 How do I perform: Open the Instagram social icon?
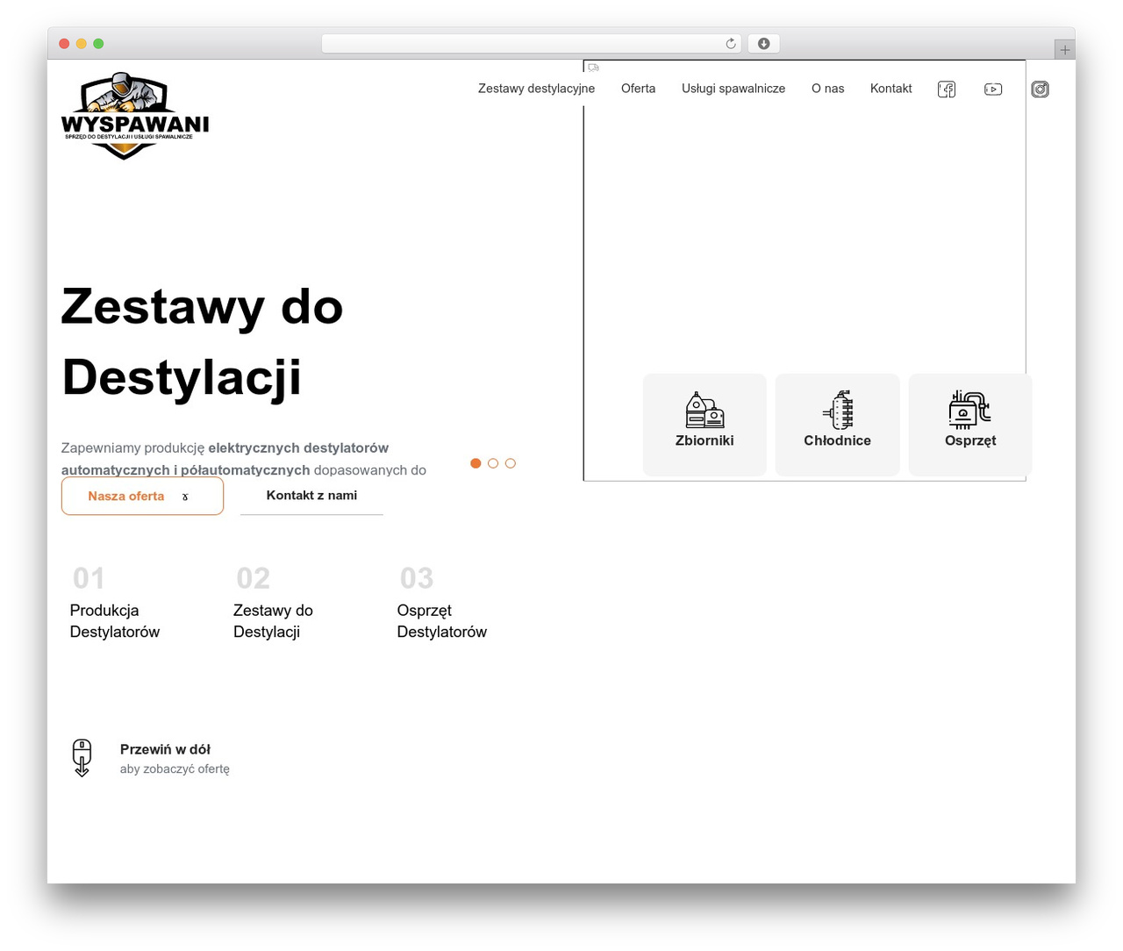pos(1040,89)
